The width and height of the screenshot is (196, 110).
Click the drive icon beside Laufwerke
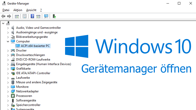(x=13, y=78)
